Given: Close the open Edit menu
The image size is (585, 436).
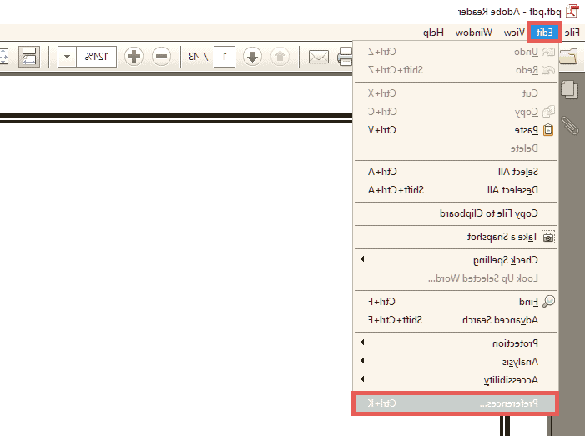Looking at the screenshot, I should click(544, 33).
